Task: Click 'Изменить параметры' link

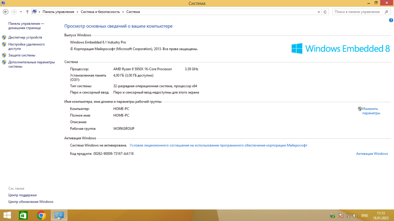Action: tap(370, 111)
